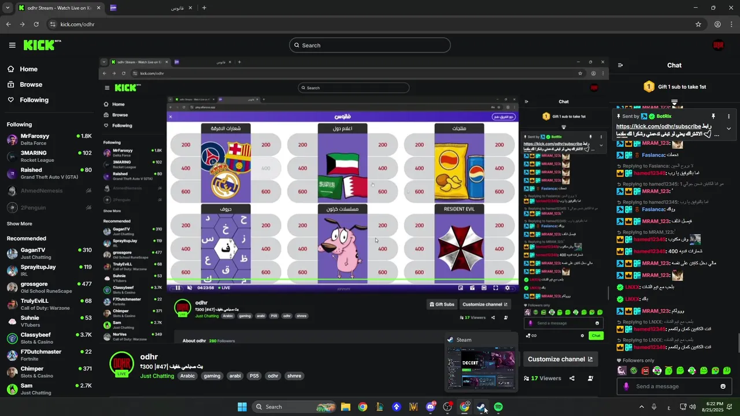
Task: Select the Arabic tag
Action: [x=187, y=376]
